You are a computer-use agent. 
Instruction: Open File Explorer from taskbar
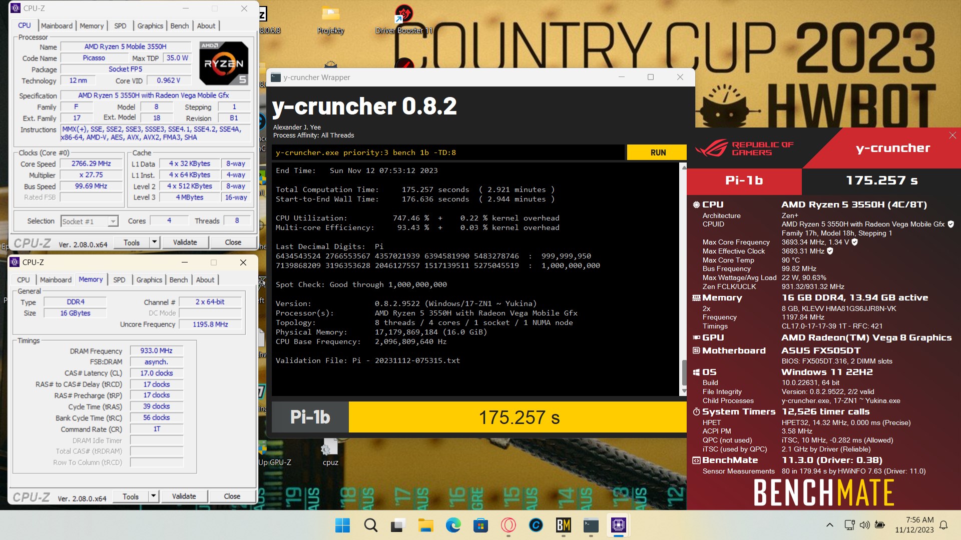click(426, 525)
